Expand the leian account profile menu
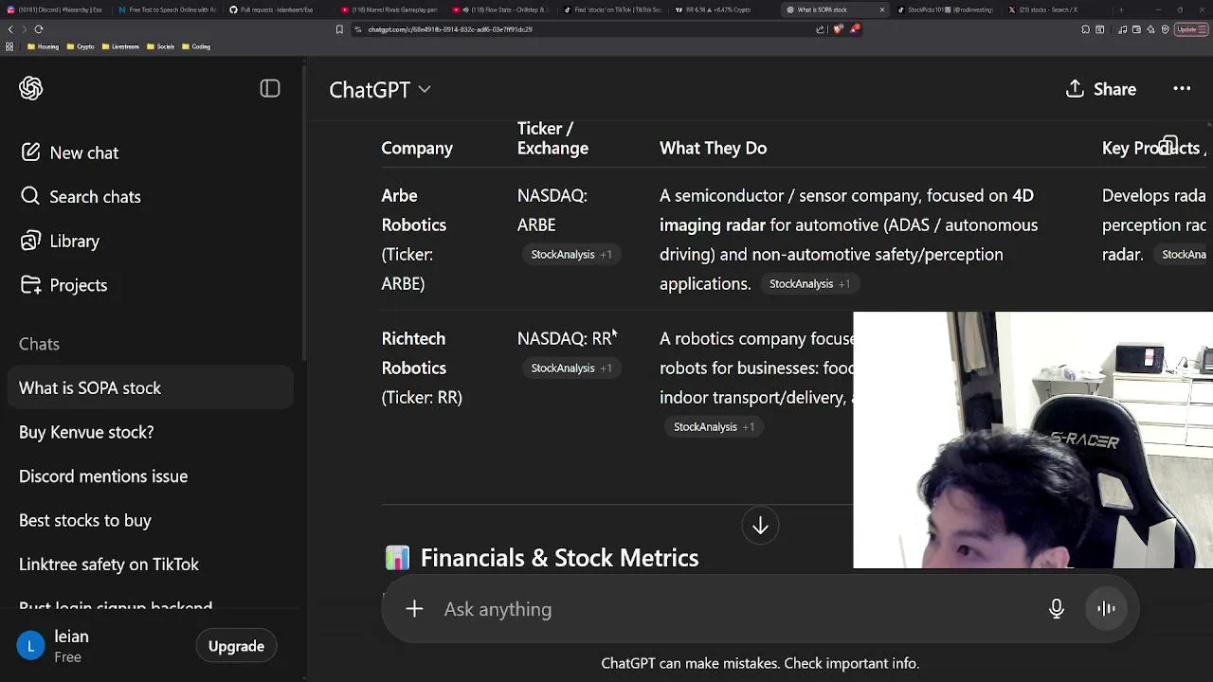The image size is (1213, 682). point(71,646)
